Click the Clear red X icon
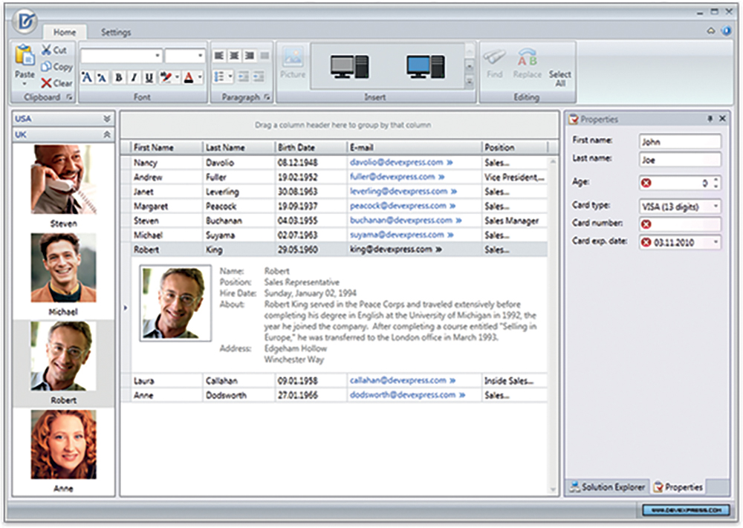The image size is (743, 528). pos(47,83)
